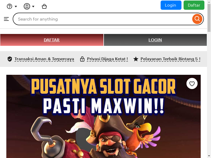Open the shopping basket cart icon
This screenshot has height=158, width=211.
(x=44, y=6)
